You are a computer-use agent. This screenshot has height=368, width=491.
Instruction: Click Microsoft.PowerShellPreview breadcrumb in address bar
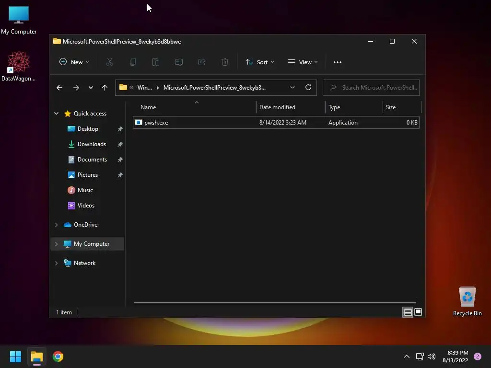click(214, 88)
